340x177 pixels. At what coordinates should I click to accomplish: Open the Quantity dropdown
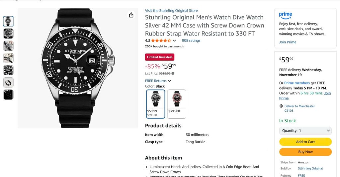[305, 131]
